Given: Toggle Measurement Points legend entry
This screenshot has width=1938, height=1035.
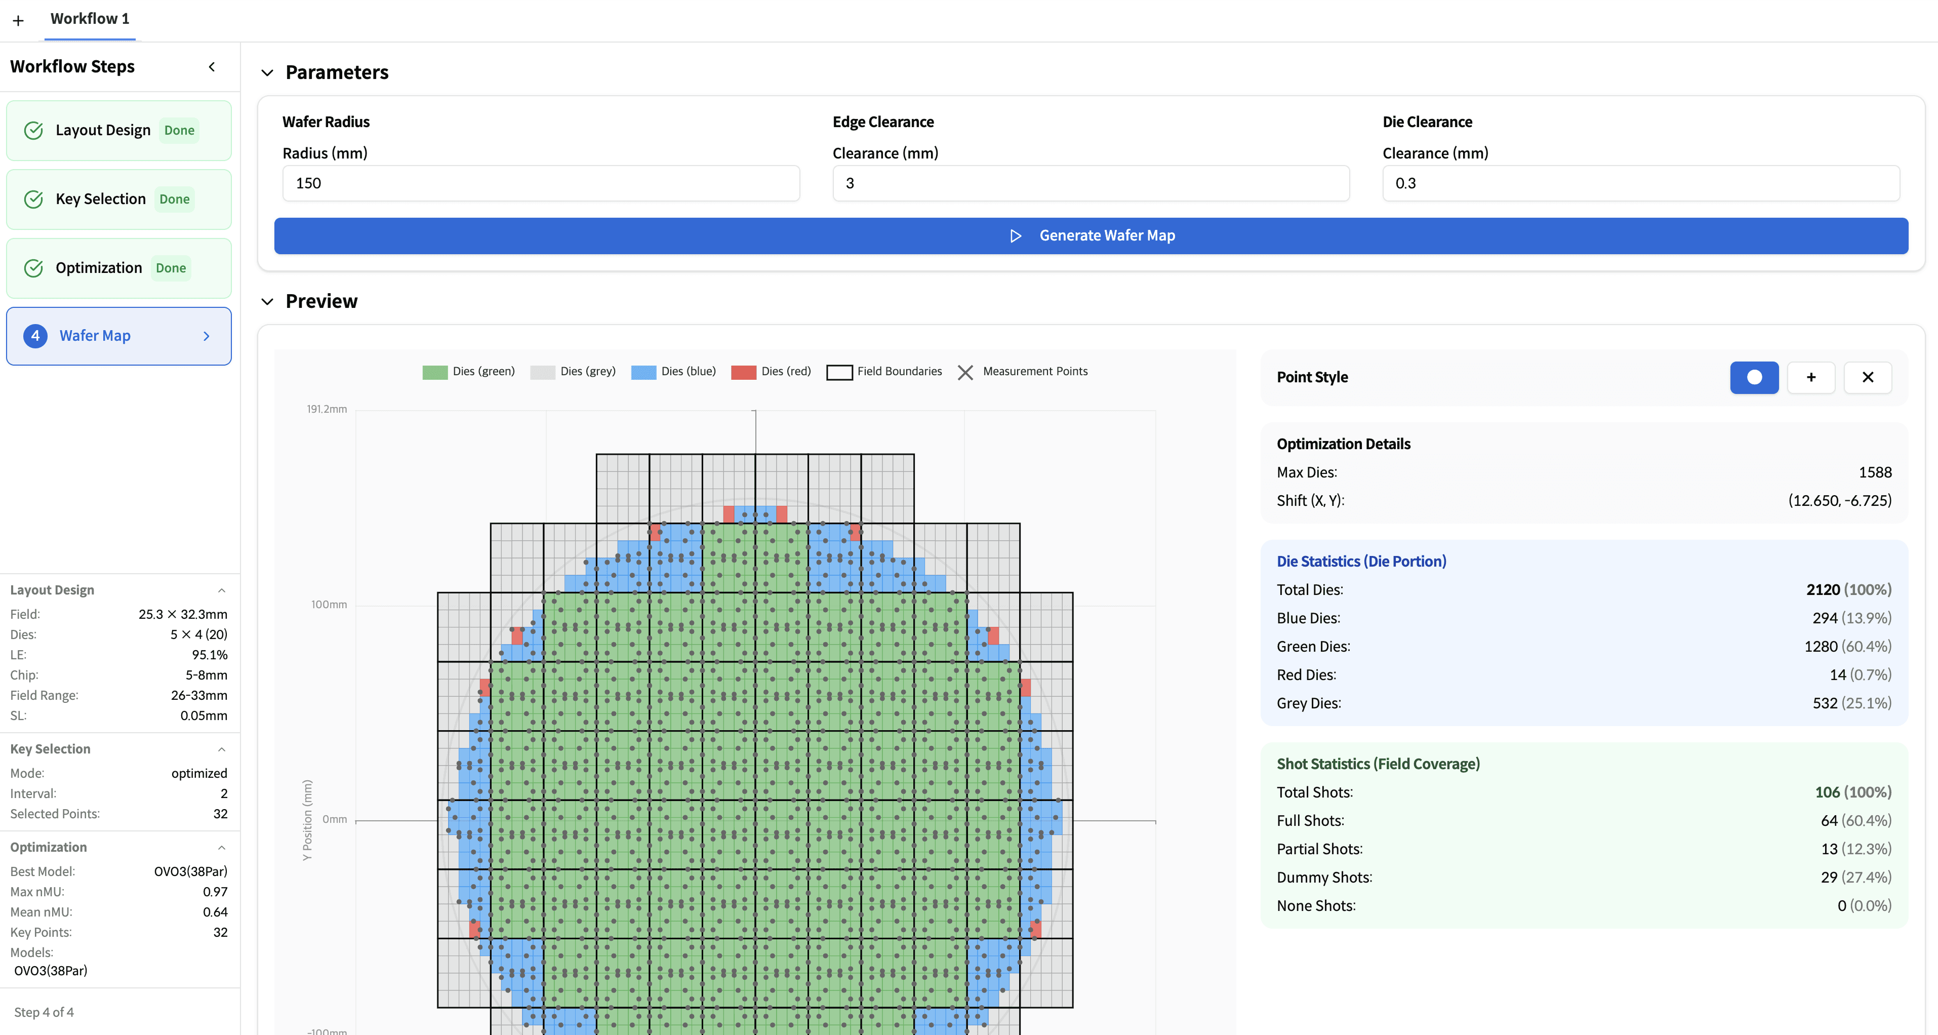Looking at the screenshot, I should [1023, 372].
